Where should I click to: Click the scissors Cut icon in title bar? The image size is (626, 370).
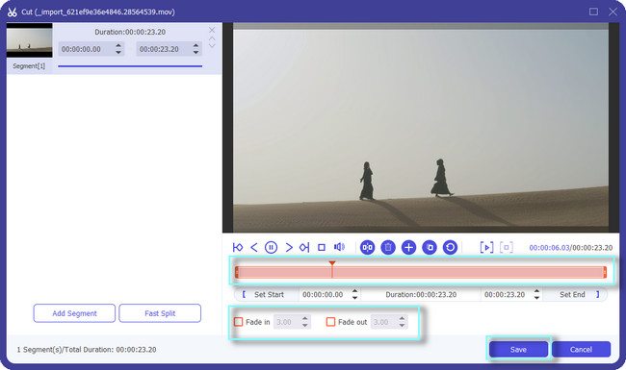point(12,12)
